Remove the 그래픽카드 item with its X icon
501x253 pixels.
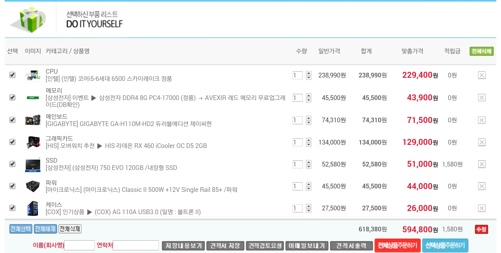pyautogui.click(x=482, y=142)
